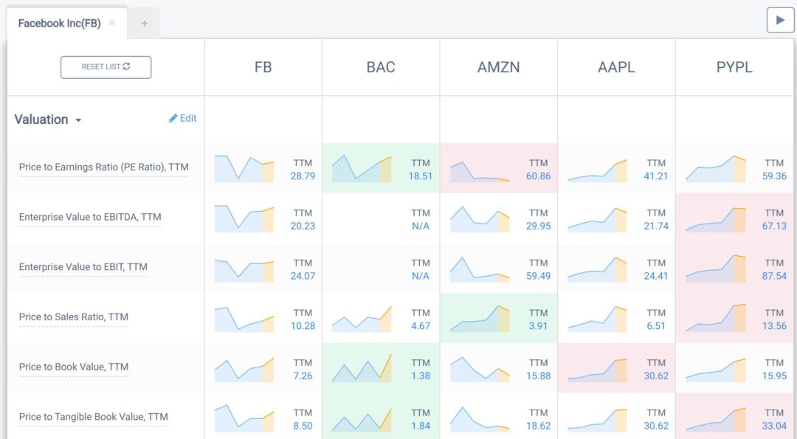Expand the Valuation dropdown arrow
Image resolution: width=797 pixels, height=439 pixels.
coord(78,120)
